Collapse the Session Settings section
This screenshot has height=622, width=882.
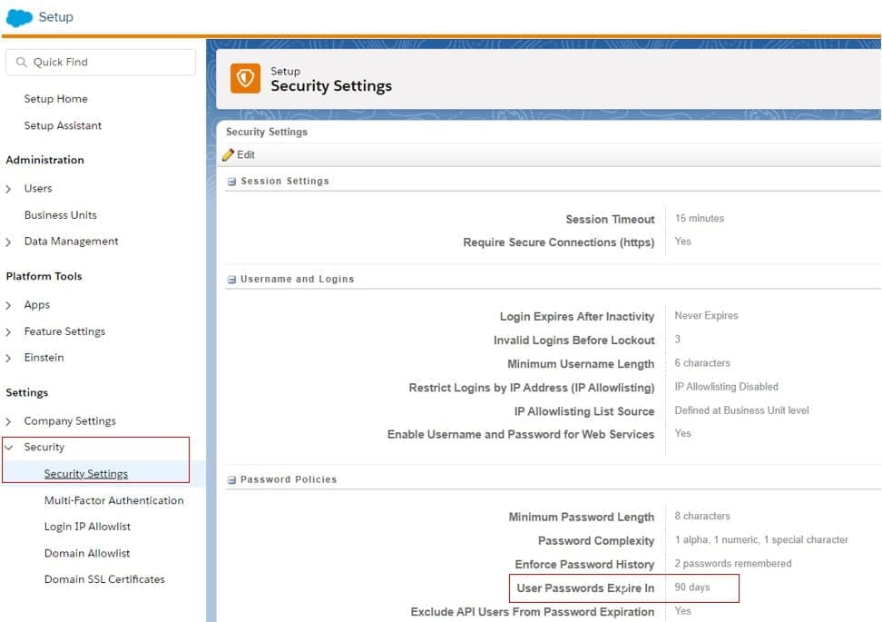pos(232,182)
